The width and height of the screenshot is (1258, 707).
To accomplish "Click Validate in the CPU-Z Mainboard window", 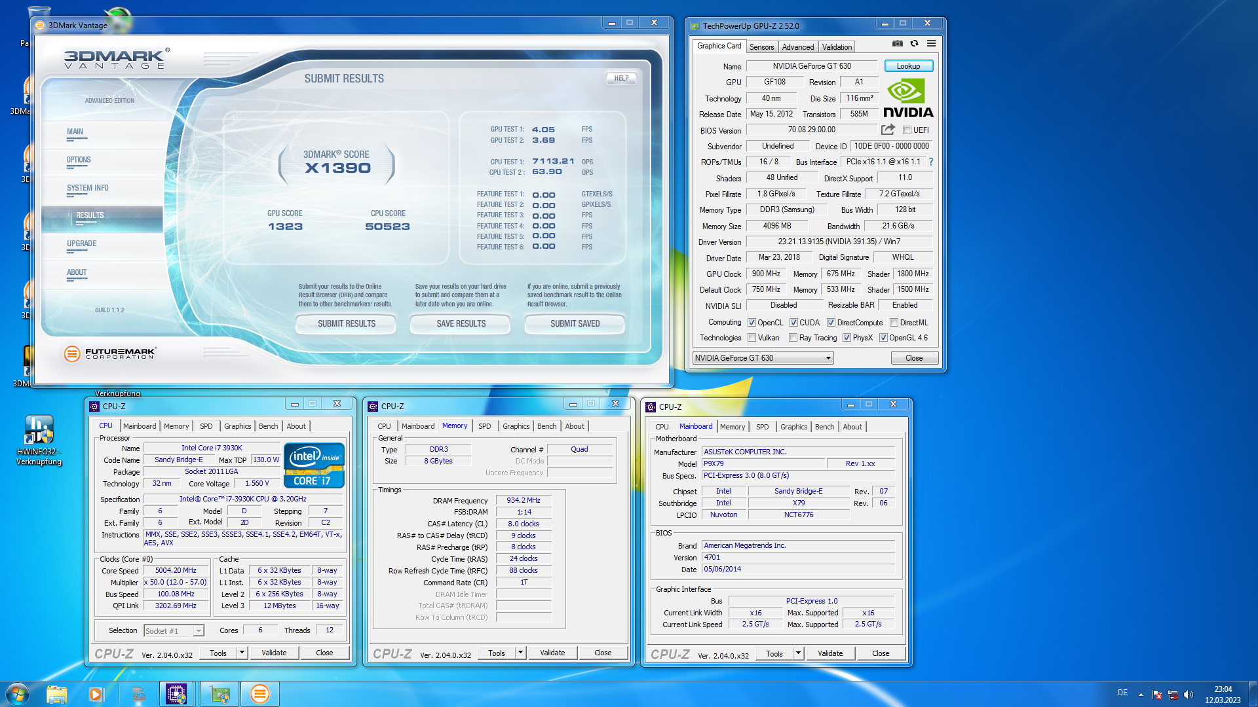I will click(830, 653).
